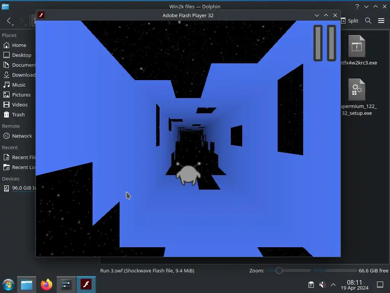Open the clock showing 08:11
Image resolution: width=390 pixels, height=293 pixels.
(x=355, y=285)
